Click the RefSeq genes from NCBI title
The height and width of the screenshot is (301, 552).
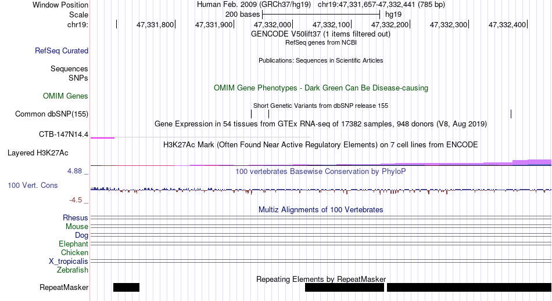pyautogui.click(x=321, y=42)
